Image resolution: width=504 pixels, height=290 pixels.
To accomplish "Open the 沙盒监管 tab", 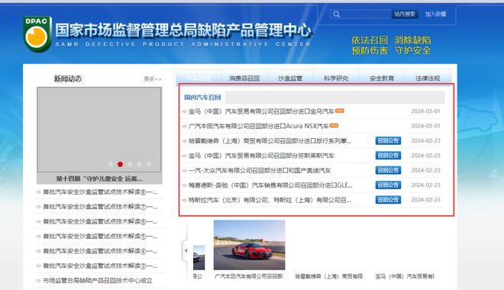I will point(290,78).
